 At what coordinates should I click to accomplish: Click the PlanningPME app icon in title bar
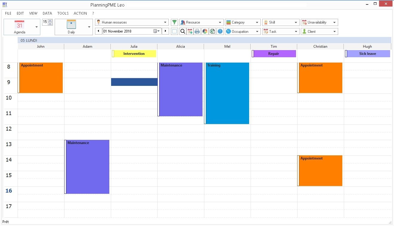[4, 4]
